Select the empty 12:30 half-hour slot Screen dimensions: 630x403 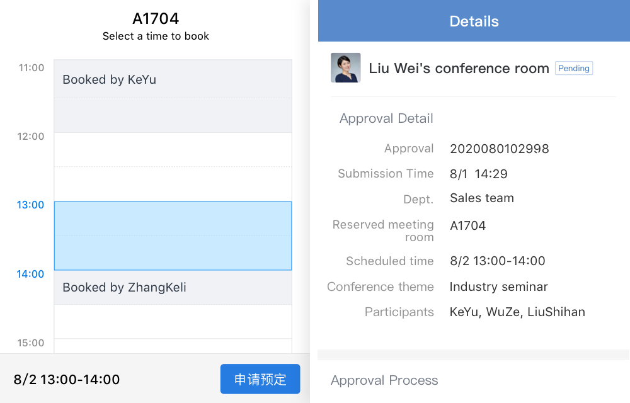[173, 184]
